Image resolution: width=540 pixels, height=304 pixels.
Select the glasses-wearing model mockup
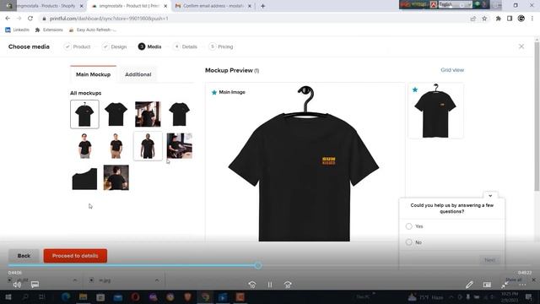84,146
